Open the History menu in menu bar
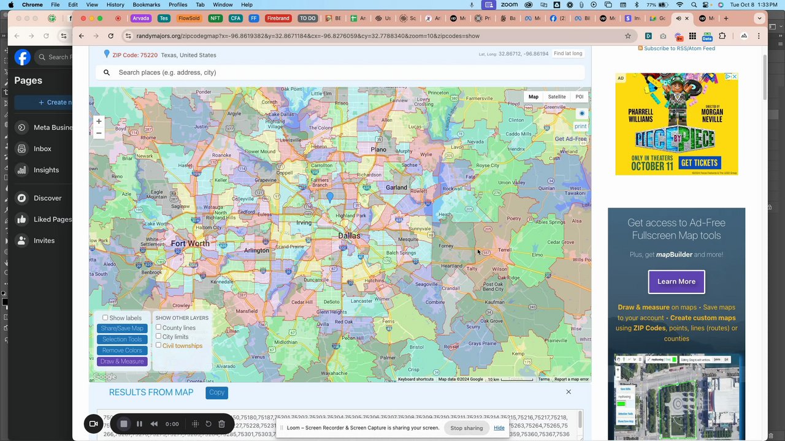Viewport: 785px width, 441px height. point(115,5)
